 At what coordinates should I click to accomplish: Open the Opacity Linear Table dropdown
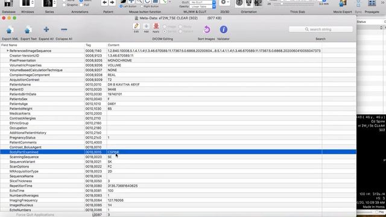203,7
